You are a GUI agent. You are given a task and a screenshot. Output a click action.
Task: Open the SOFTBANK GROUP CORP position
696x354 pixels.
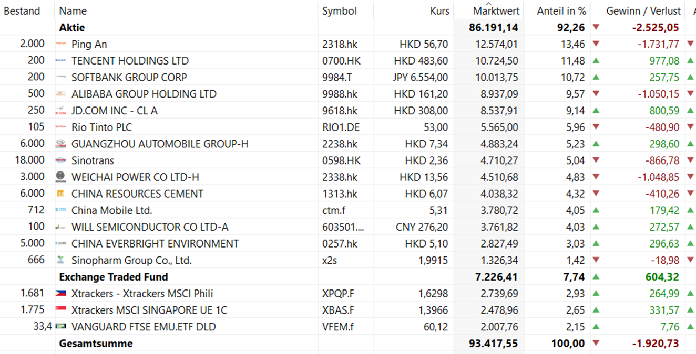pos(129,77)
